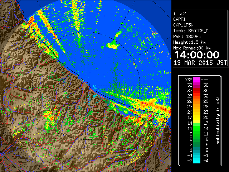Click the magenta high-reflectivity pixel near southeast coast
229x172 pixels.
point(150,116)
